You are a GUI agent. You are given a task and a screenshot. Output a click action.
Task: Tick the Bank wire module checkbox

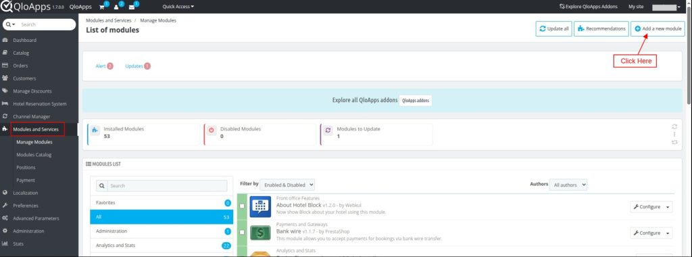pos(242,232)
